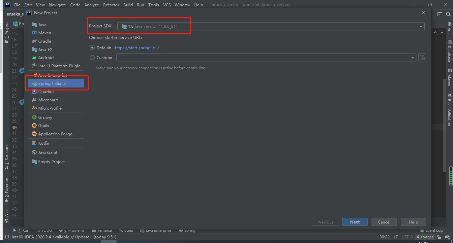Click the Next button

coord(355,222)
